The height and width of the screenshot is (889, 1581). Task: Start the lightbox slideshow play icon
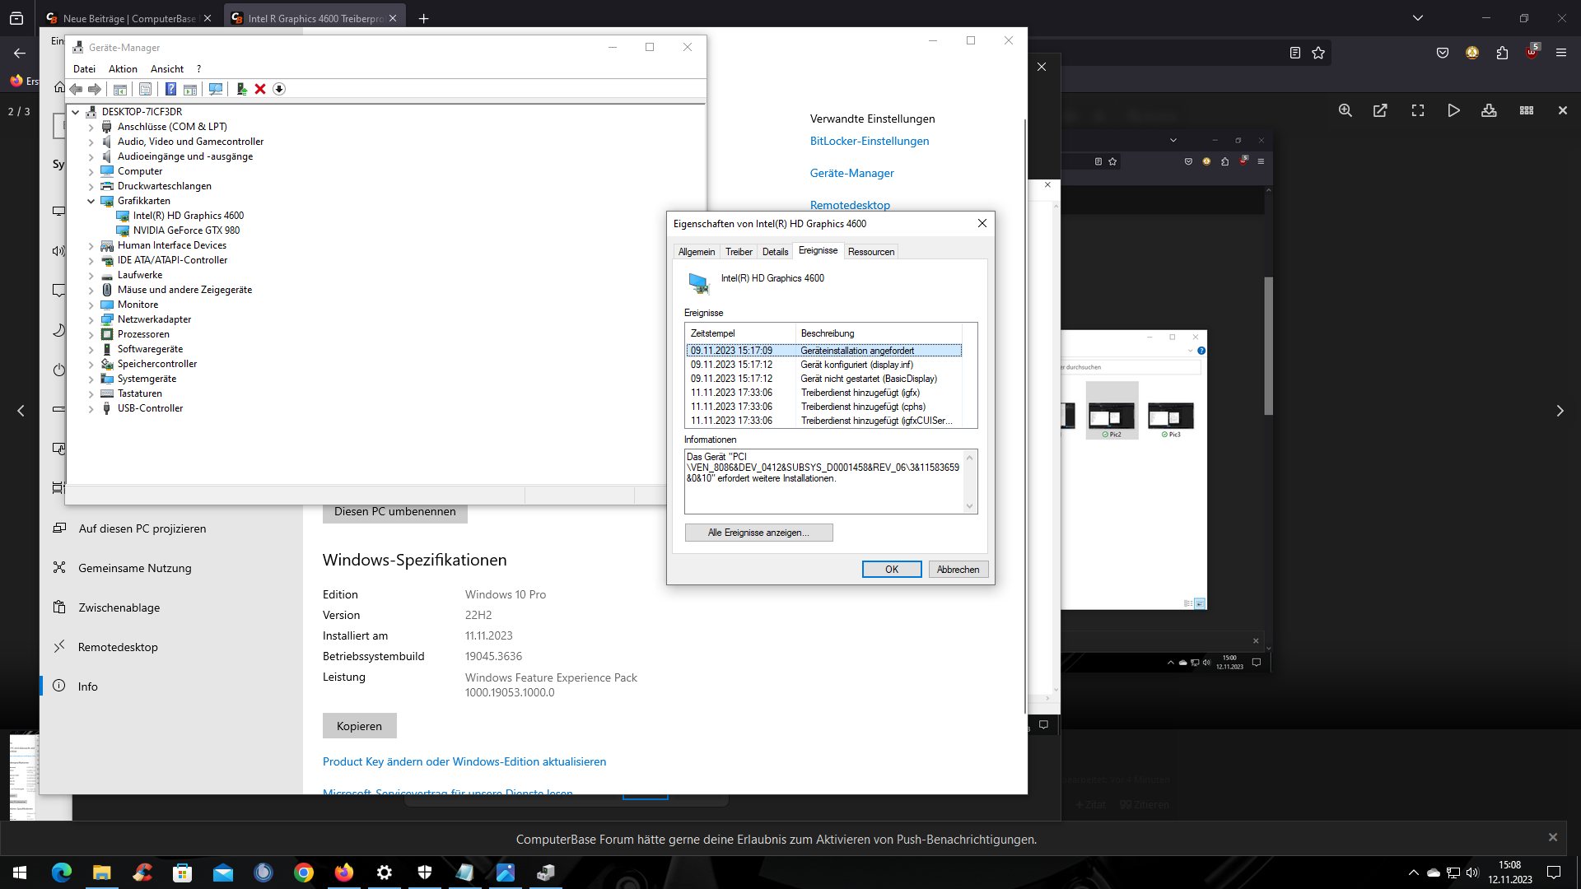coord(1454,110)
